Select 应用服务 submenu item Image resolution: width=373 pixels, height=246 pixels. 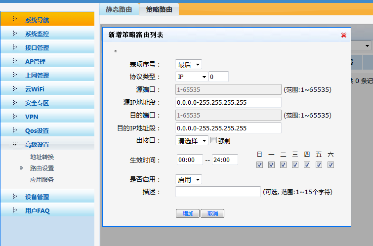(x=42, y=180)
